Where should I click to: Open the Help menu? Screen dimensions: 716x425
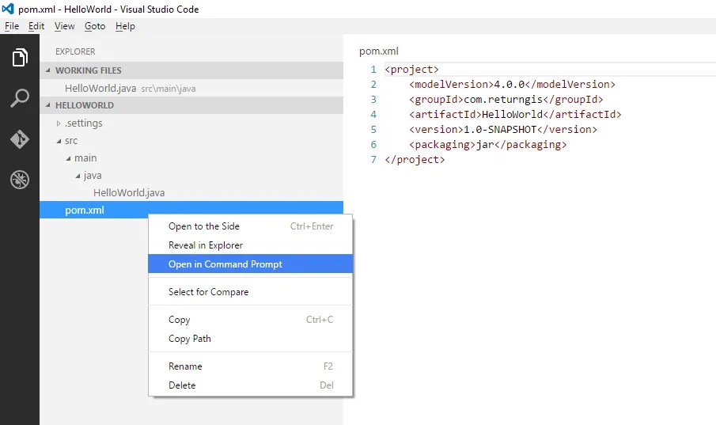point(125,26)
